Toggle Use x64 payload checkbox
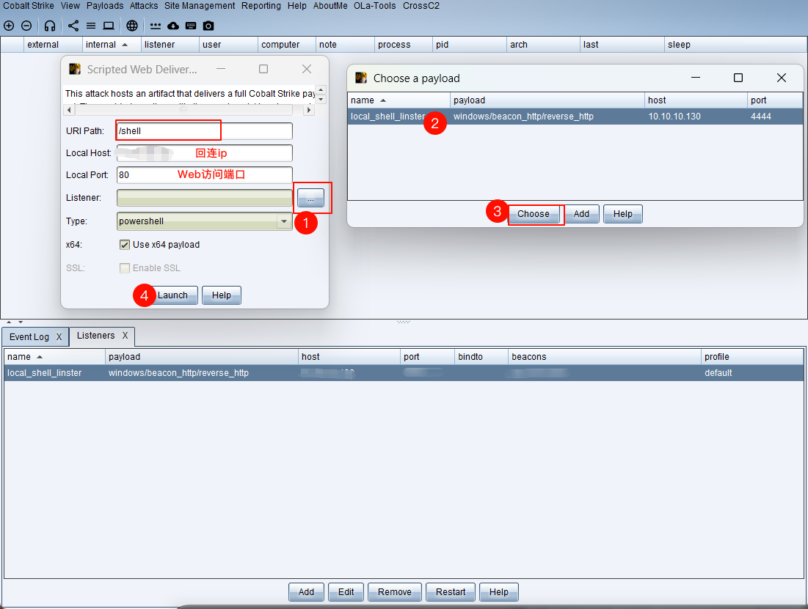 click(124, 245)
